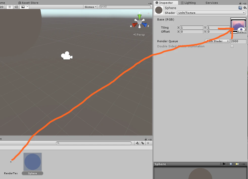This screenshot has height=179, width=248.
Task: Click the Project panel search field
Action: click(94, 143)
